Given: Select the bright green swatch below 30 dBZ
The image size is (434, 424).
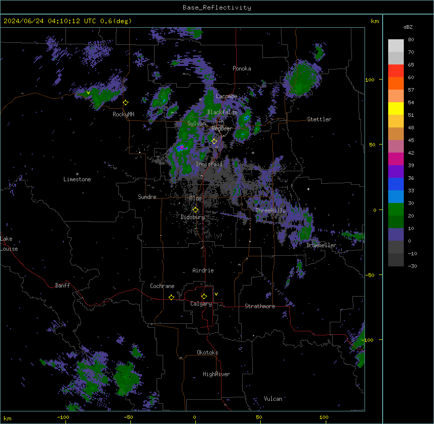Looking at the screenshot, I should [396, 209].
